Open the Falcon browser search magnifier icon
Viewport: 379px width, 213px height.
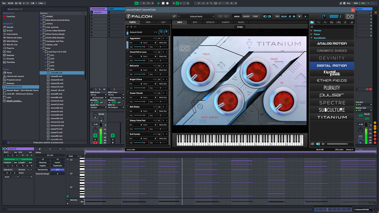pos(318,22)
